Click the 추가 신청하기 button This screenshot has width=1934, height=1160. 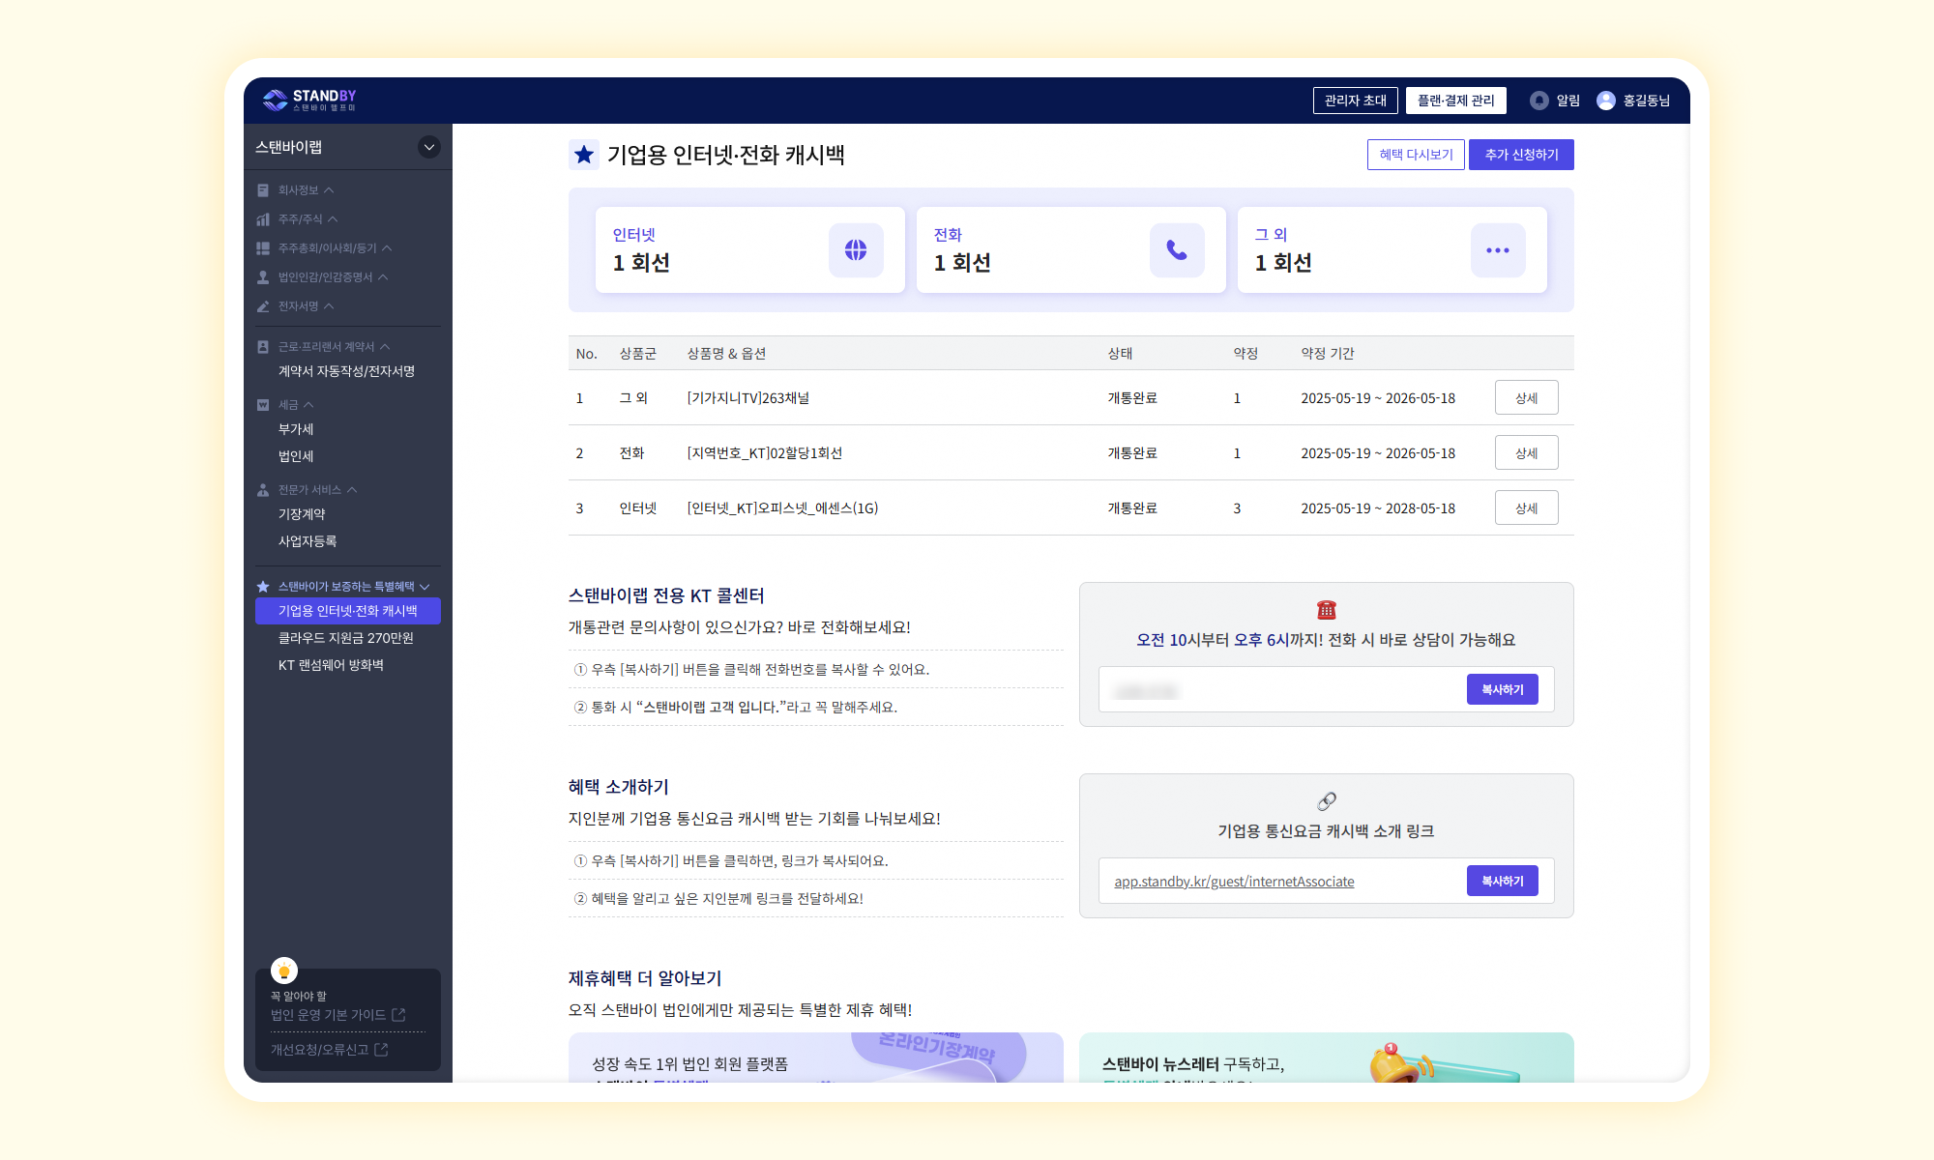pos(1520,155)
